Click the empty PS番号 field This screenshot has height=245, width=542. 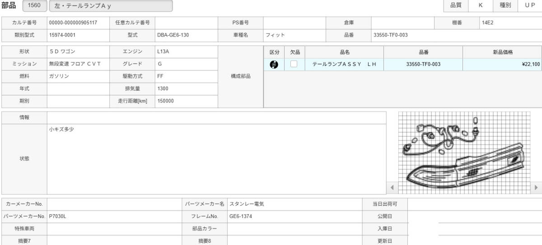pos(294,22)
